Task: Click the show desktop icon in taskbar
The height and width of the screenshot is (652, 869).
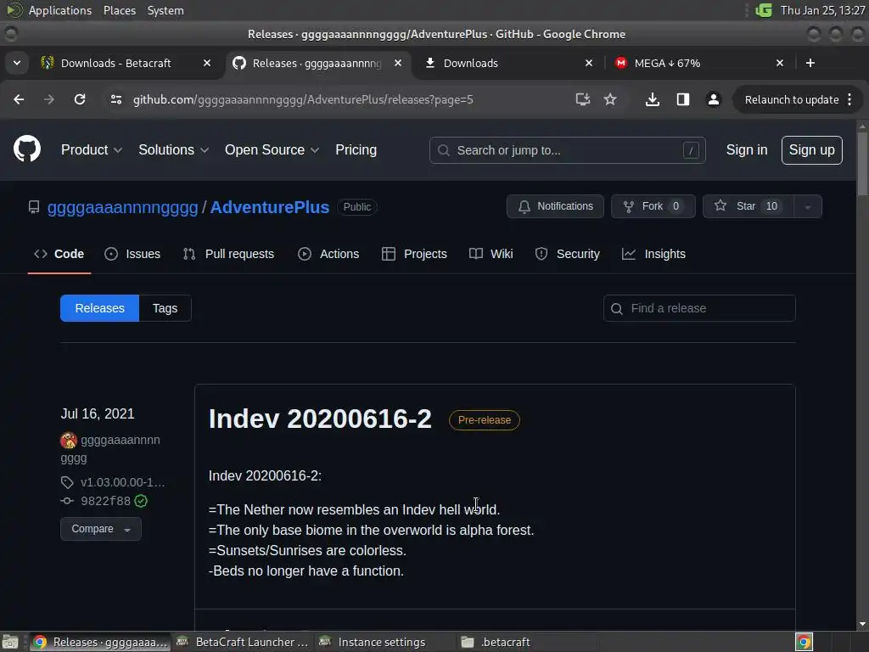Action: 10,642
